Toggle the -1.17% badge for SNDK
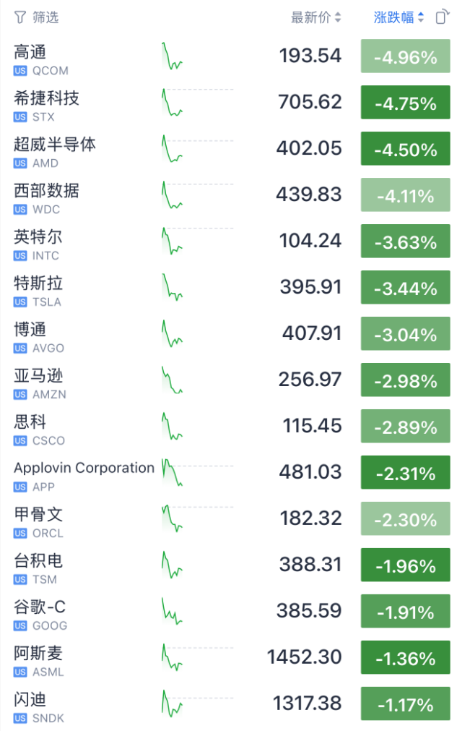This screenshot has width=457, height=731. point(405,704)
